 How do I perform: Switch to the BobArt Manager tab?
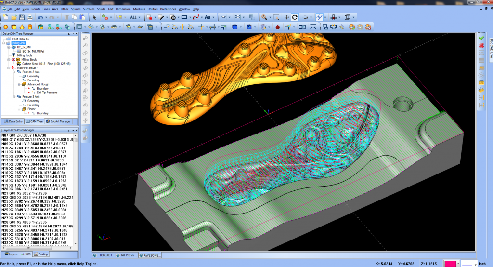tap(58, 121)
